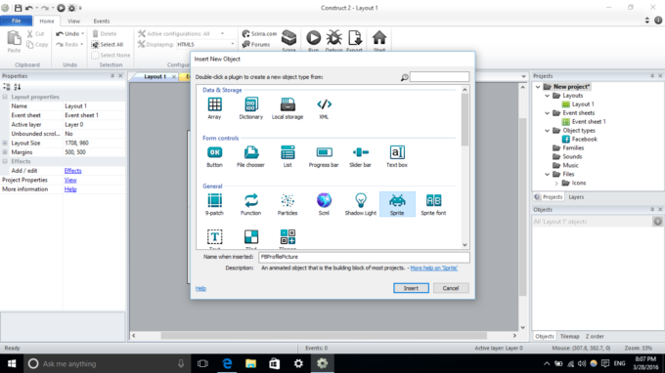Click the Project Properties View link

pos(70,180)
